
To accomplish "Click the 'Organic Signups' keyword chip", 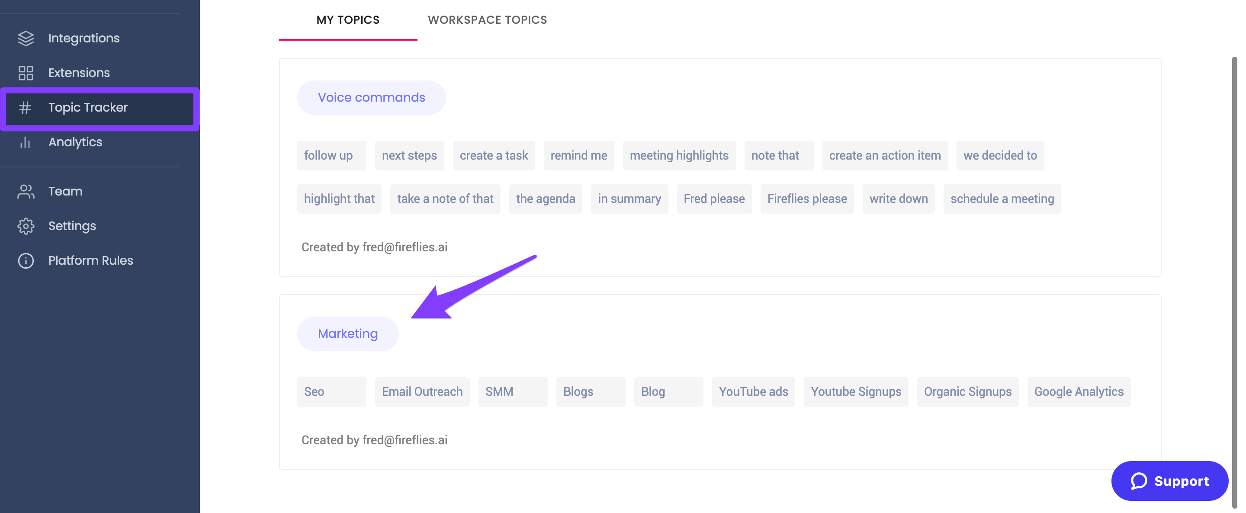I will point(967,391).
